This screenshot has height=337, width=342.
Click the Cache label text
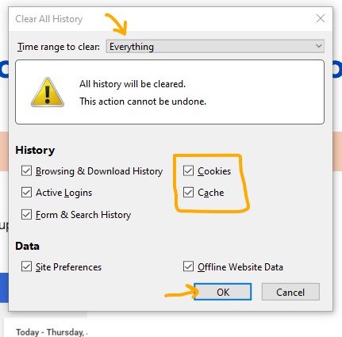211,193
